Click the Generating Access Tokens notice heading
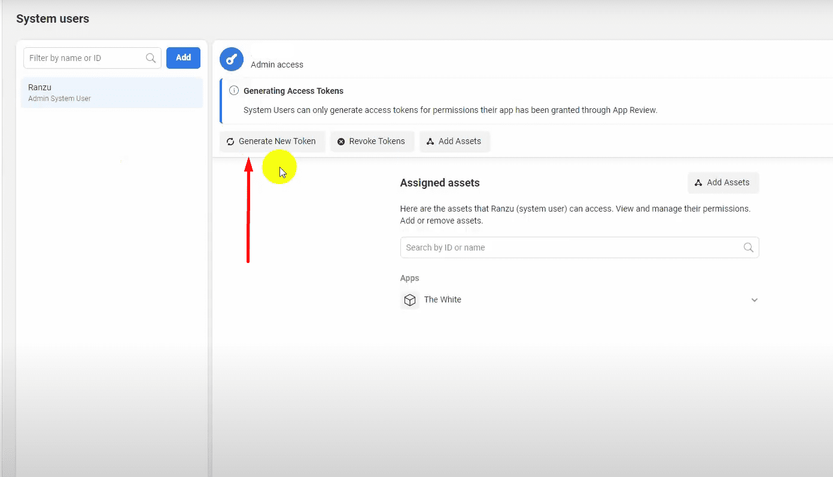This screenshot has width=833, height=477. point(293,91)
